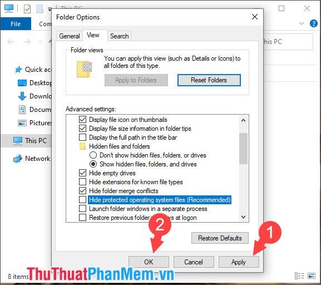This screenshot has height=285, width=321.
Task: Click scroll down arrow in Advanced settings
Action: (244, 217)
